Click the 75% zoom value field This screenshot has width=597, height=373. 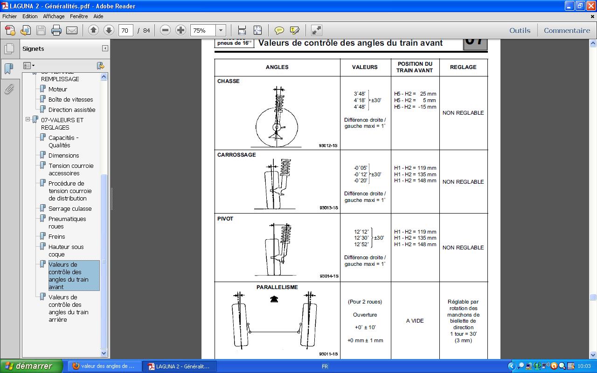pyautogui.click(x=203, y=30)
